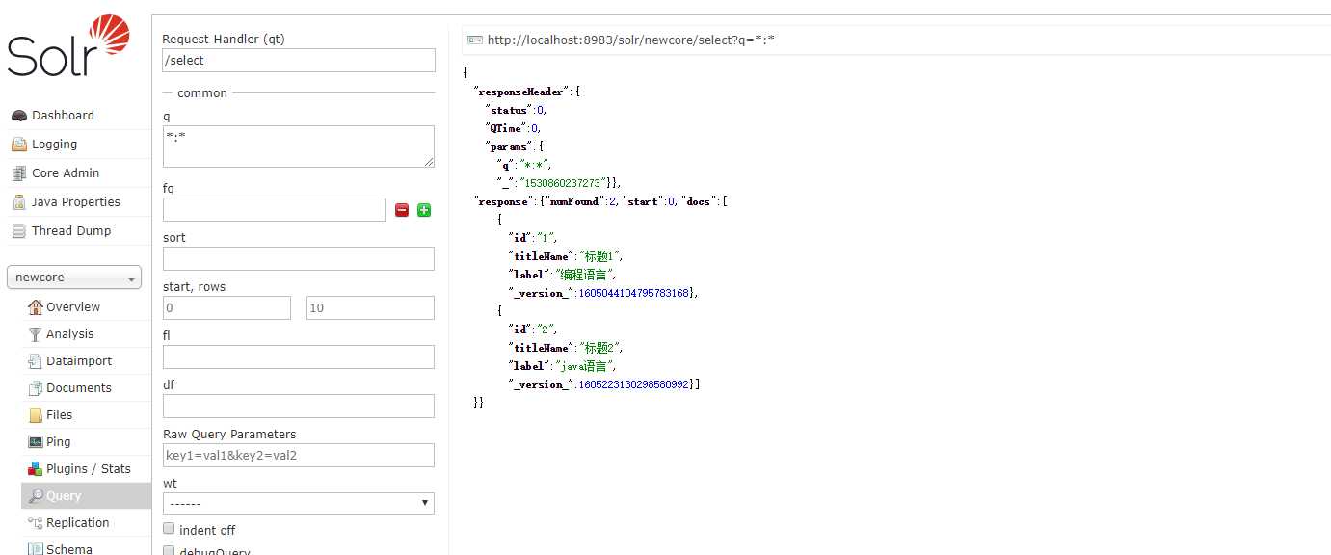This screenshot has height=555, width=1331.
Task: Open the Schema page
Action: click(x=69, y=549)
